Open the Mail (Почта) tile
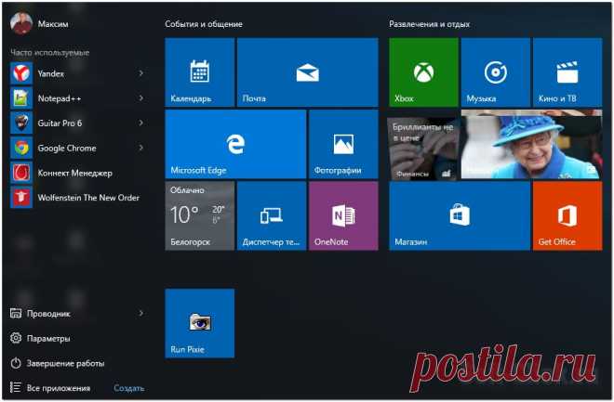This screenshot has height=402, width=614. point(307,72)
